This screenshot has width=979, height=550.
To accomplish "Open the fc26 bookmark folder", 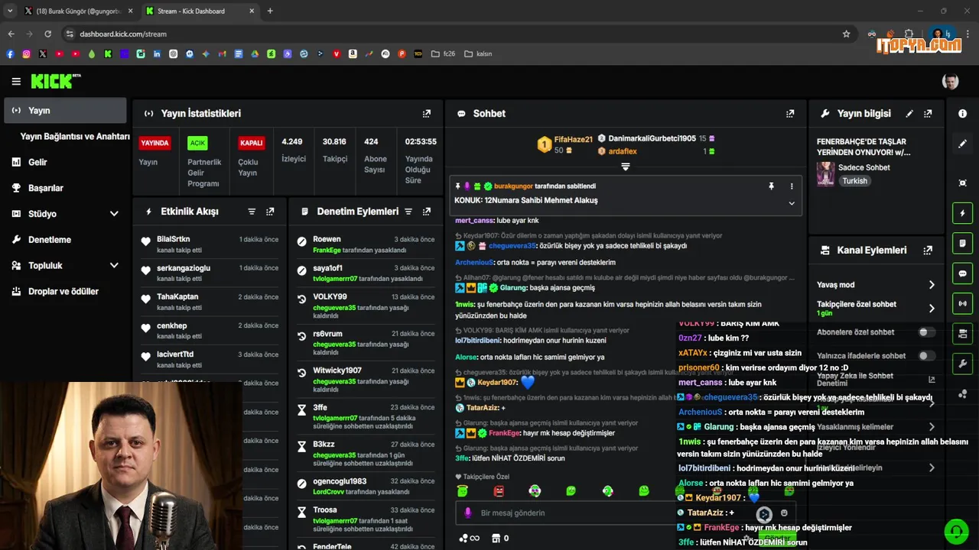I will 443,54.
